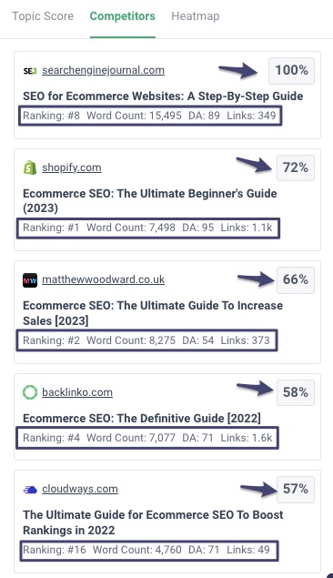Click the 'SEO for Ecommerce Websites' title
The width and height of the screenshot is (333, 578).
[163, 96]
